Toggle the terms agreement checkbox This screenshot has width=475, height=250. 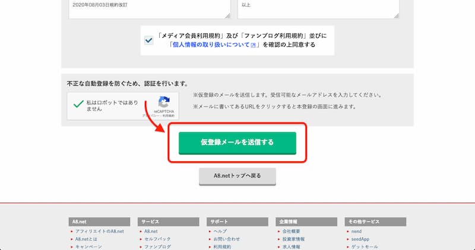[149, 40]
